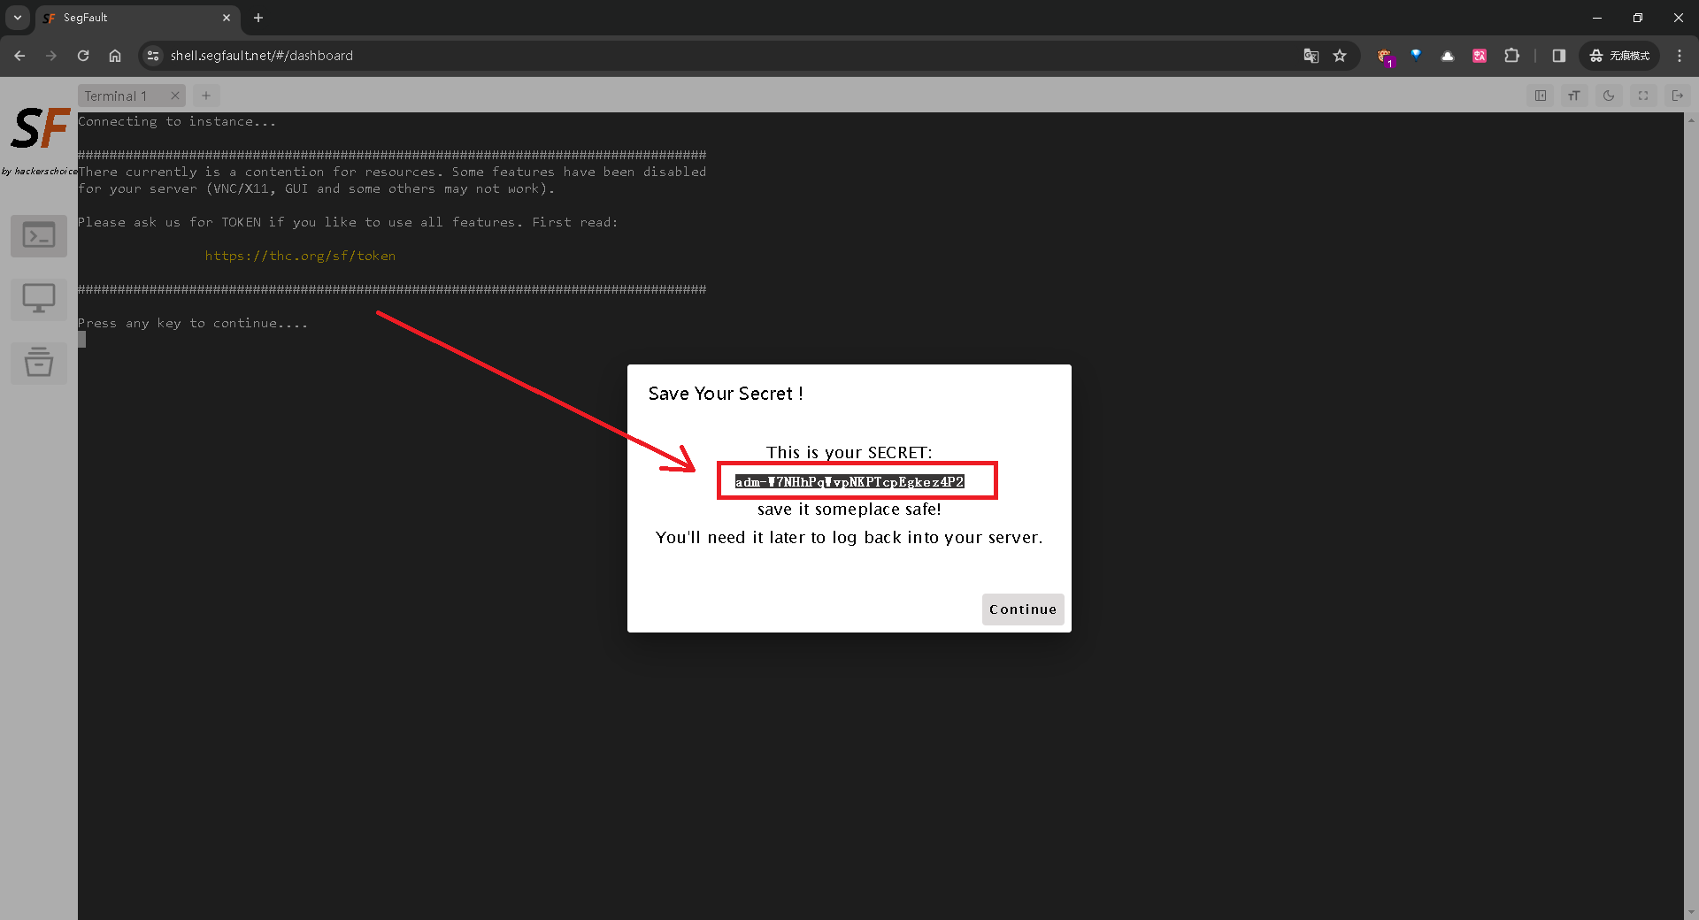Open the extensions puzzle menu
1699x920 pixels.
tap(1511, 56)
